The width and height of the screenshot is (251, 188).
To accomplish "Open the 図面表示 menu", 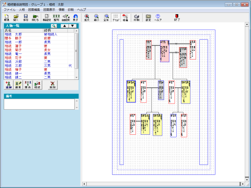I will pyautogui.click(x=49, y=10).
